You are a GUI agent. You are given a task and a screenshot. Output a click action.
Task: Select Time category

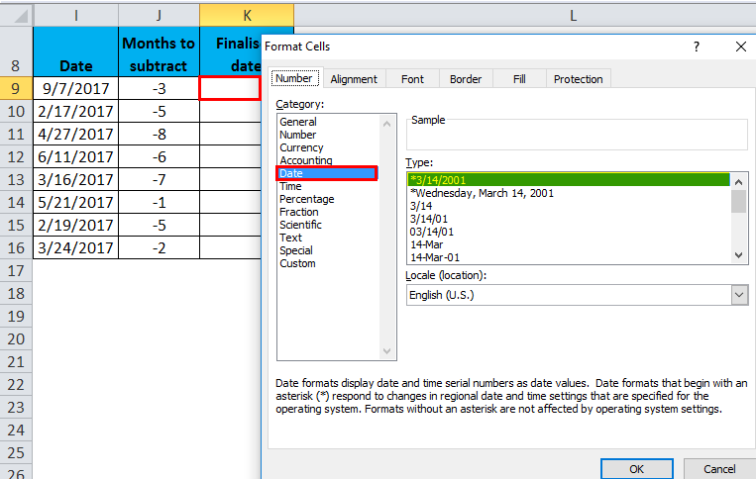coord(290,186)
